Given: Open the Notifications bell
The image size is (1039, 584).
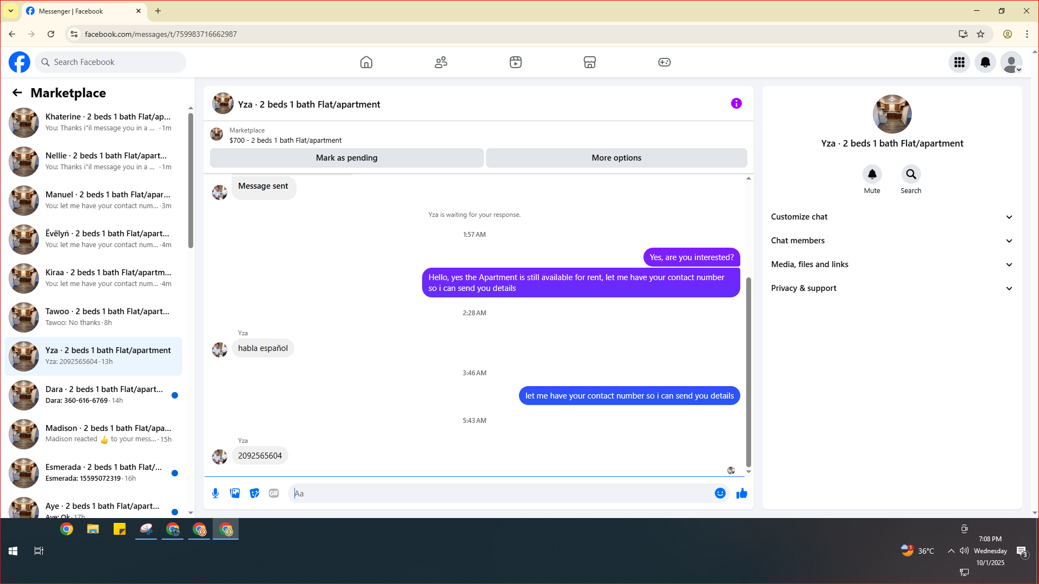Looking at the screenshot, I should [985, 62].
